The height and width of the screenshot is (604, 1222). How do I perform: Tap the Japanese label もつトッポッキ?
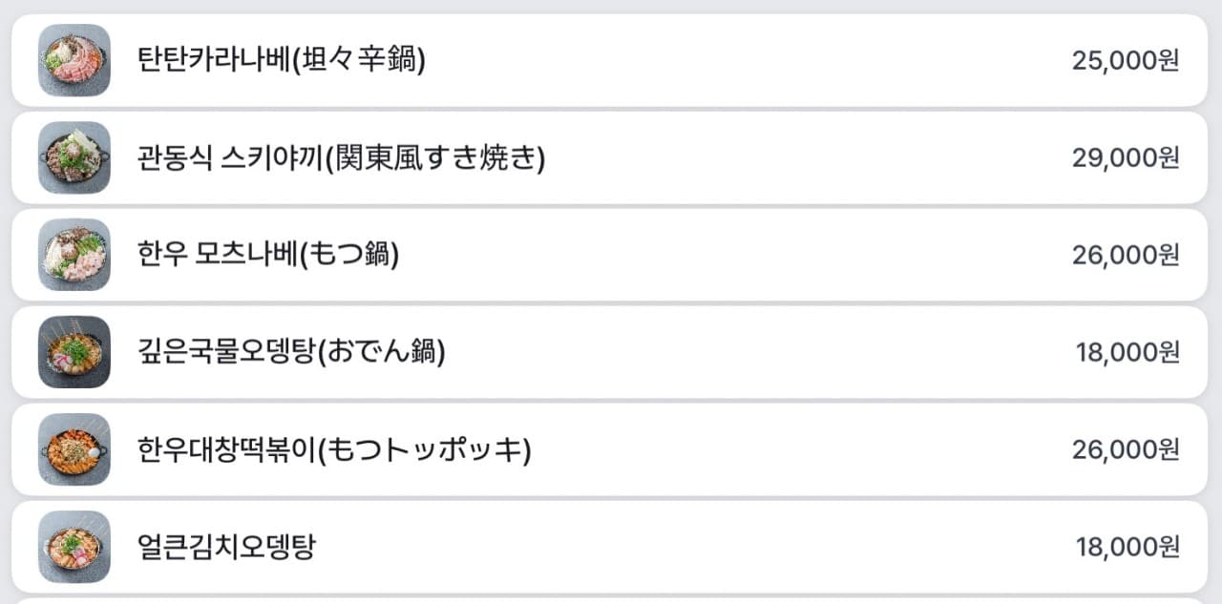pos(425,449)
